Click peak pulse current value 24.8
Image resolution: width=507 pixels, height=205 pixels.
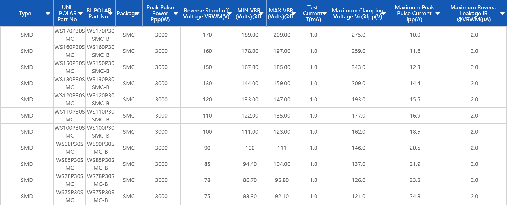(415, 196)
